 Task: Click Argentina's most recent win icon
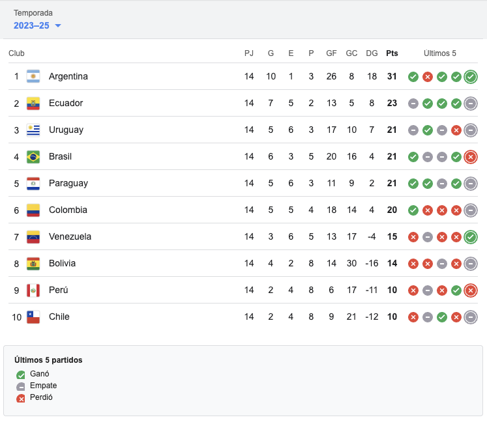471,77
